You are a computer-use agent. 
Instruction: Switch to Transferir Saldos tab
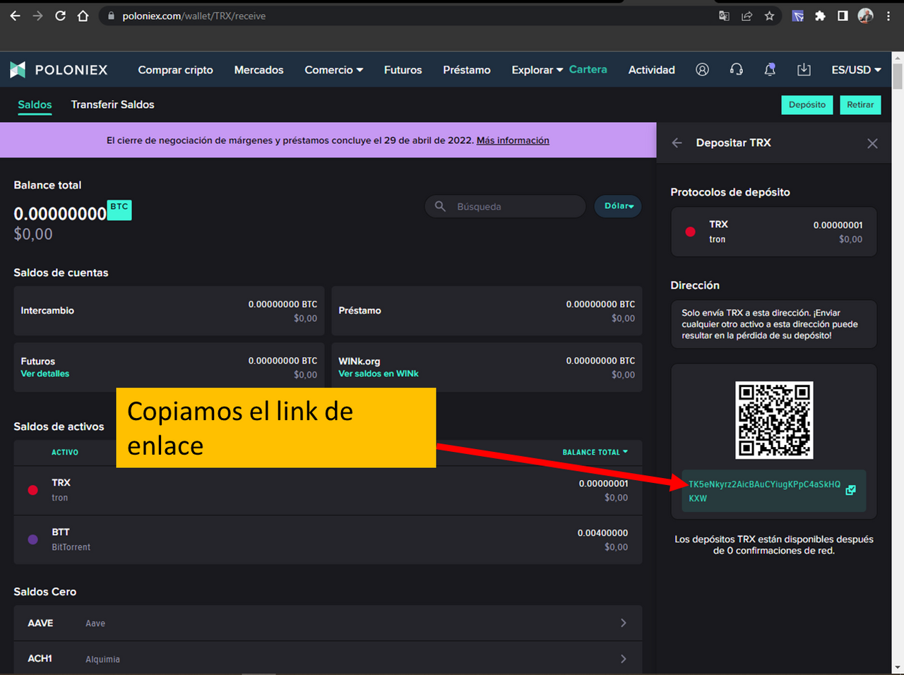point(112,104)
